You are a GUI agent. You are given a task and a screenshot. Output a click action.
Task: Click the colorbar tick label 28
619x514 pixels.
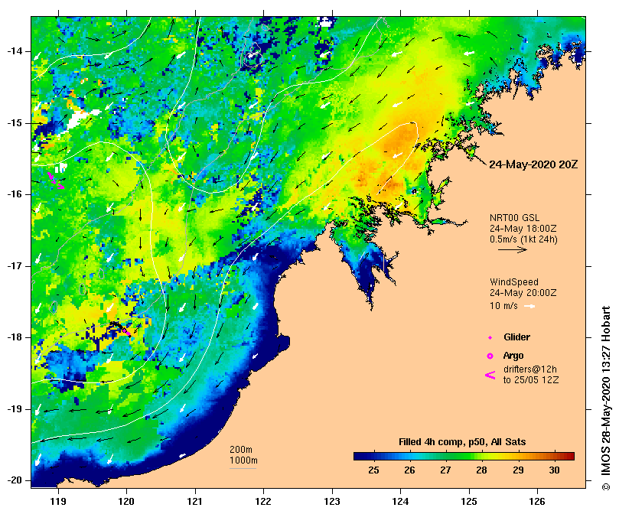(x=481, y=470)
